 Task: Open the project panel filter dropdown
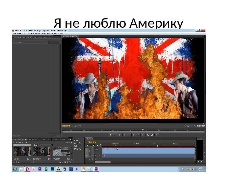point(45,145)
